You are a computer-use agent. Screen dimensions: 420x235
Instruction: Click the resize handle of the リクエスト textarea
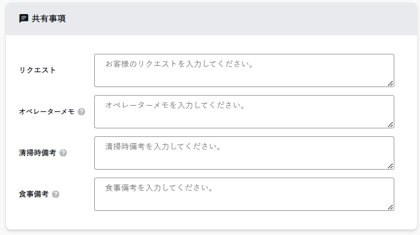point(390,84)
